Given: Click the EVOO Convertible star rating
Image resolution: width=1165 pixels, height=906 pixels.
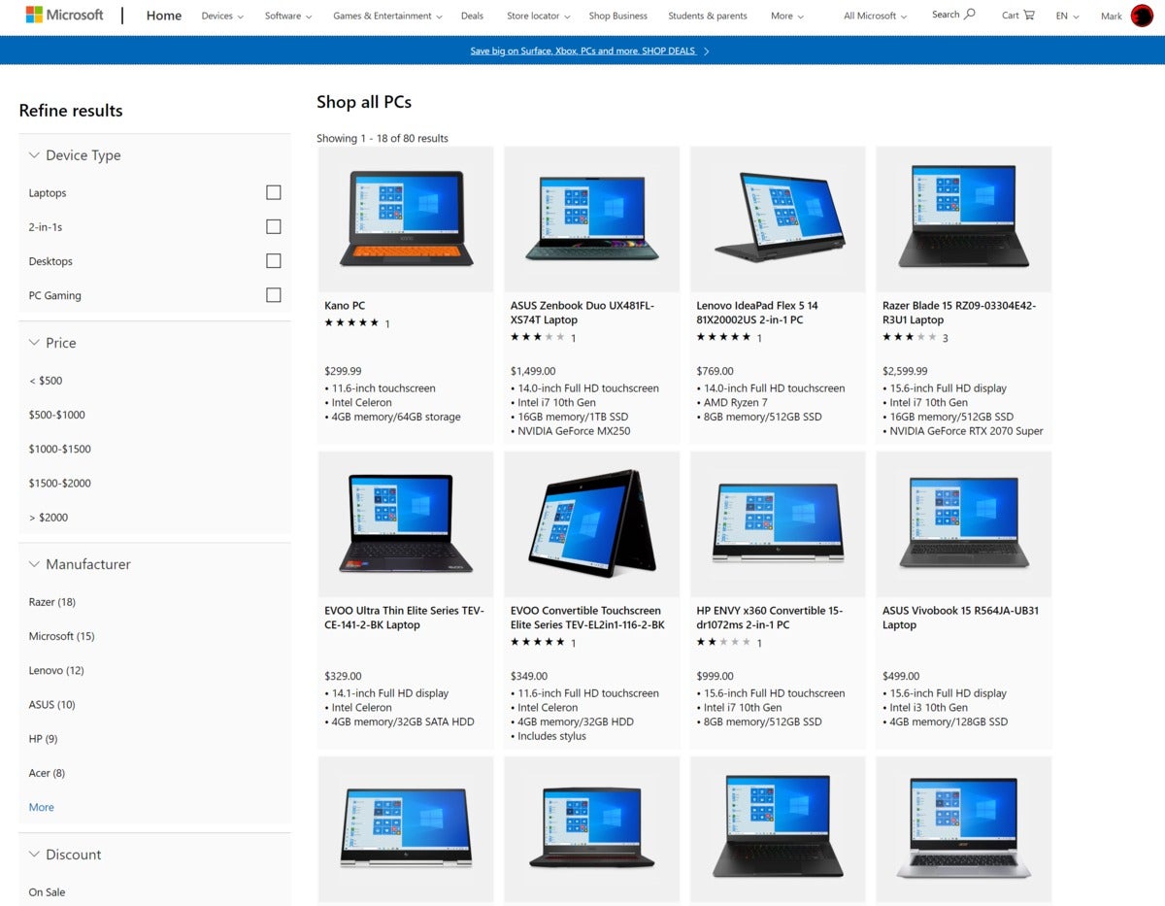Looking at the screenshot, I should pos(538,642).
